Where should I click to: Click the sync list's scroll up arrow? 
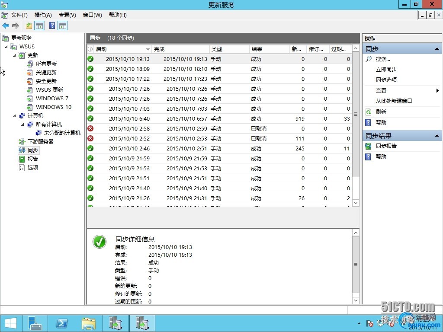tap(356, 48)
